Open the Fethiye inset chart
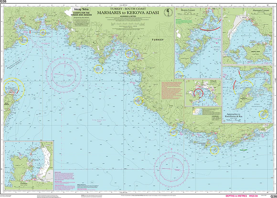 coord(29,166)
